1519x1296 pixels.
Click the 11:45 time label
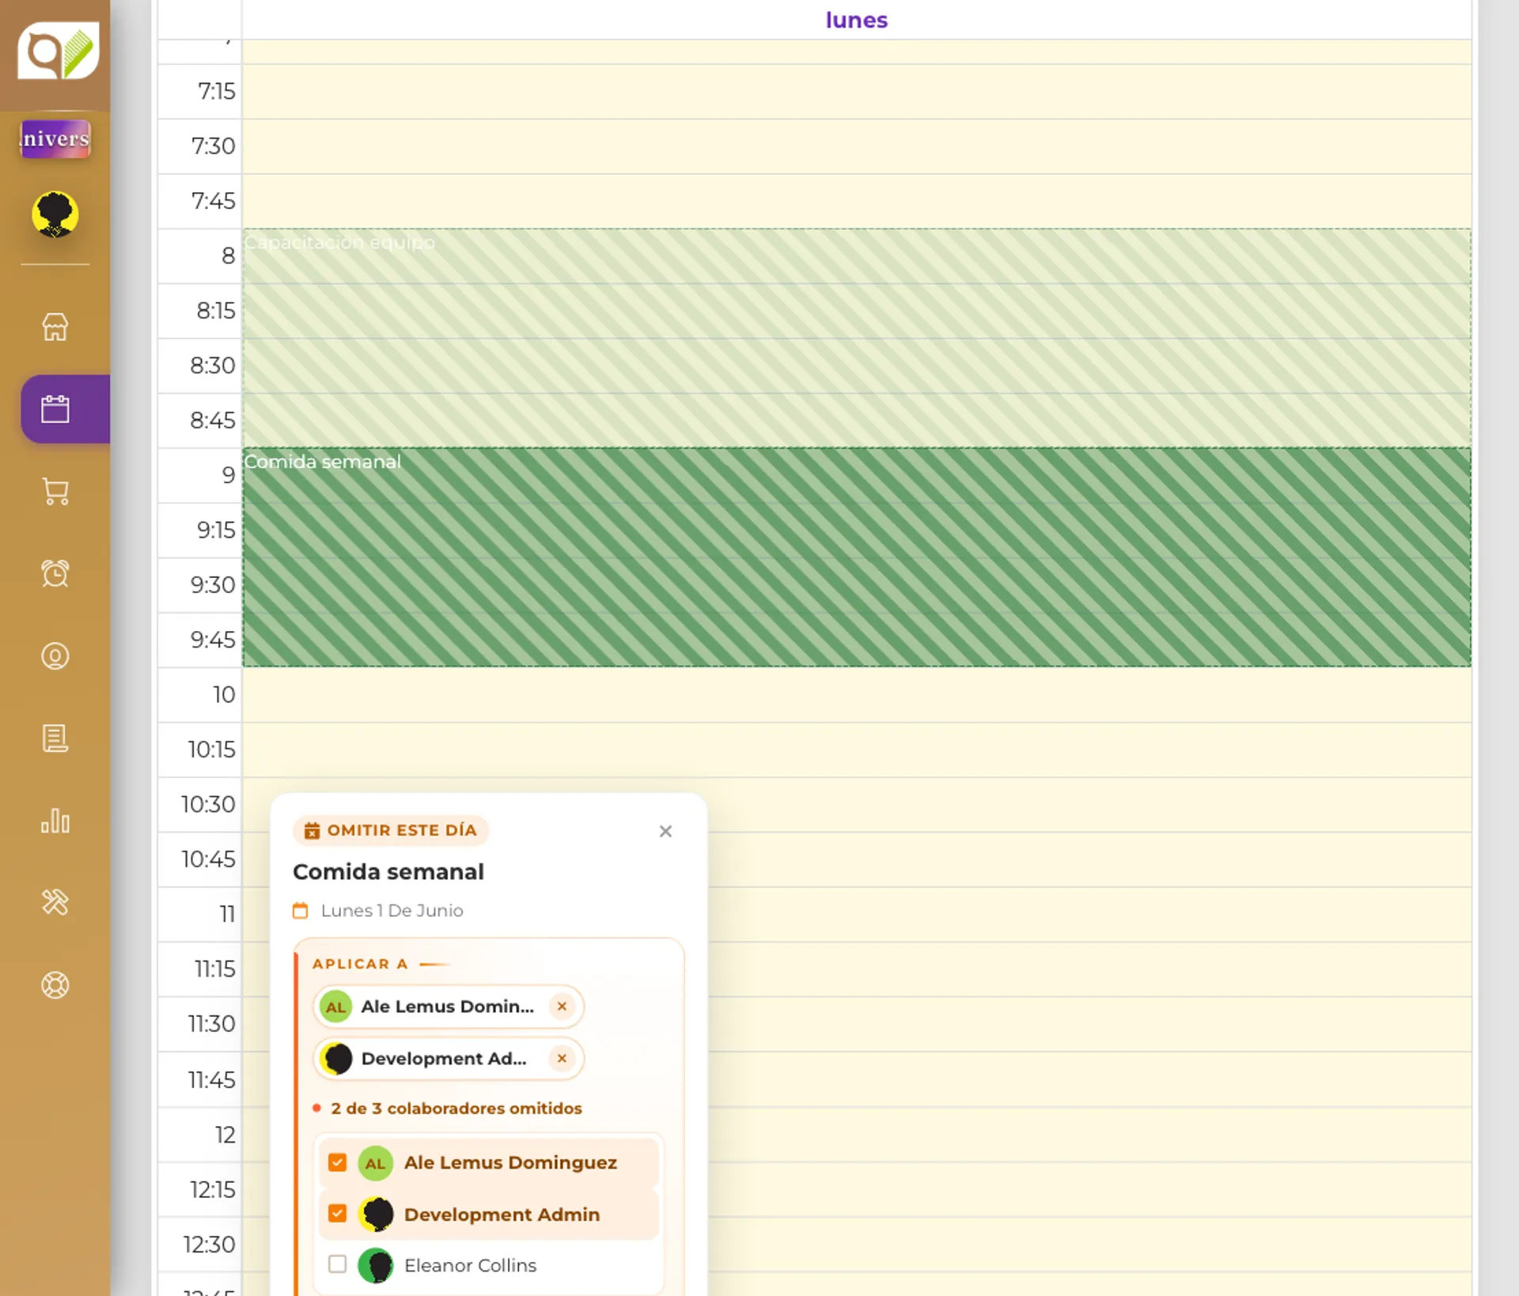[x=211, y=1080]
